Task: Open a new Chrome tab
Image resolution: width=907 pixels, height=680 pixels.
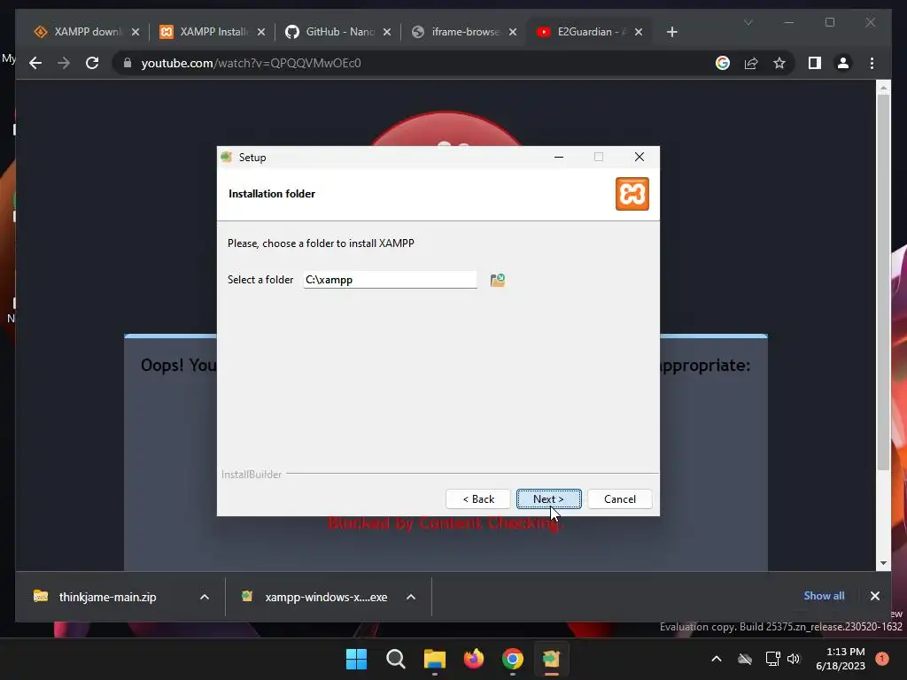Action: [x=671, y=32]
